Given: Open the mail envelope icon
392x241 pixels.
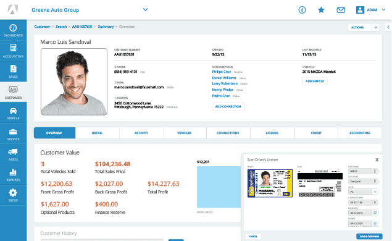Looking at the screenshot, I should click(x=341, y=10).
